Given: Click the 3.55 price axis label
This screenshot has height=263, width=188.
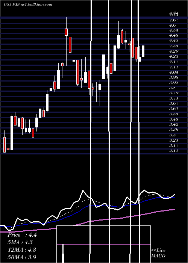Looking at the screenshot, I should (x=174, y=114).
